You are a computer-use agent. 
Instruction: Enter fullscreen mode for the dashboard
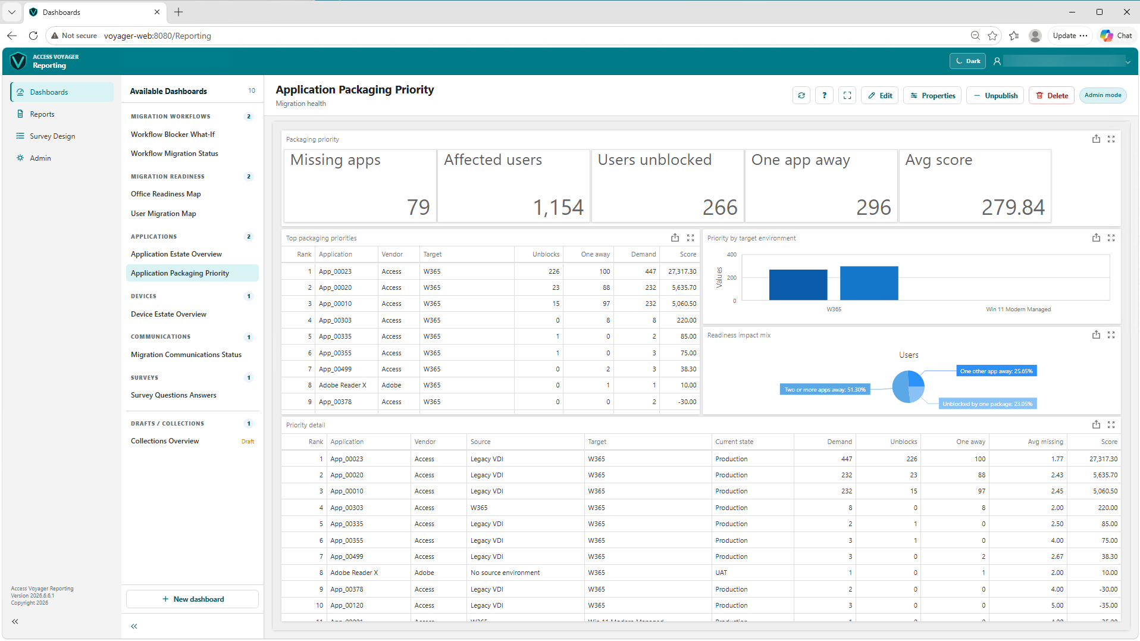[847, 95]
